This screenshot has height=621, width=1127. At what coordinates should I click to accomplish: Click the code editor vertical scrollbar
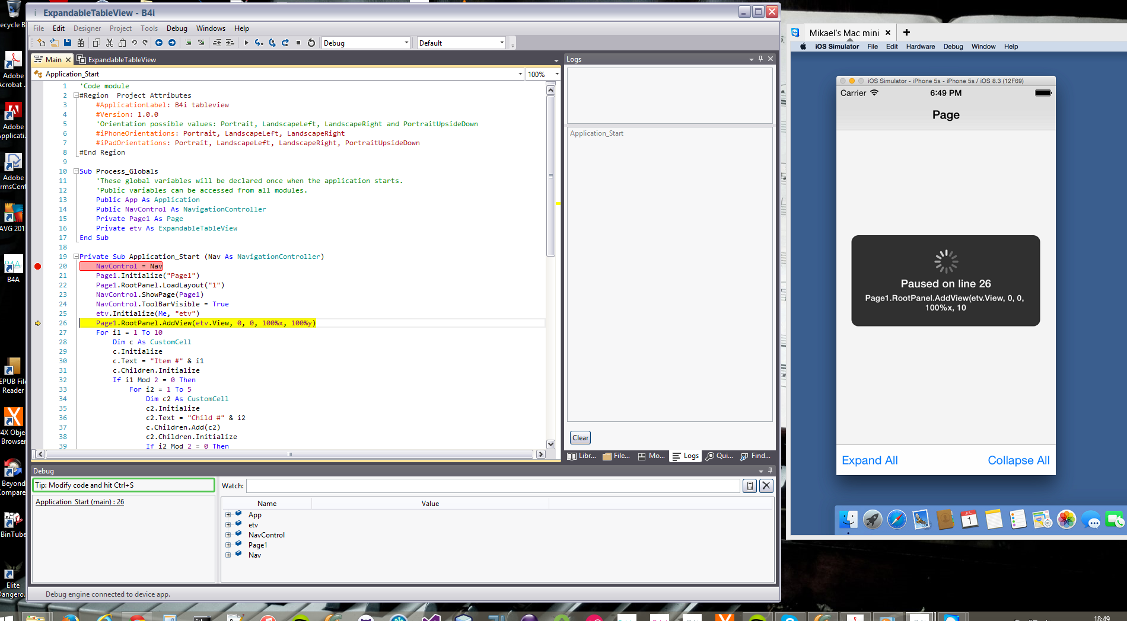(550, 176)
